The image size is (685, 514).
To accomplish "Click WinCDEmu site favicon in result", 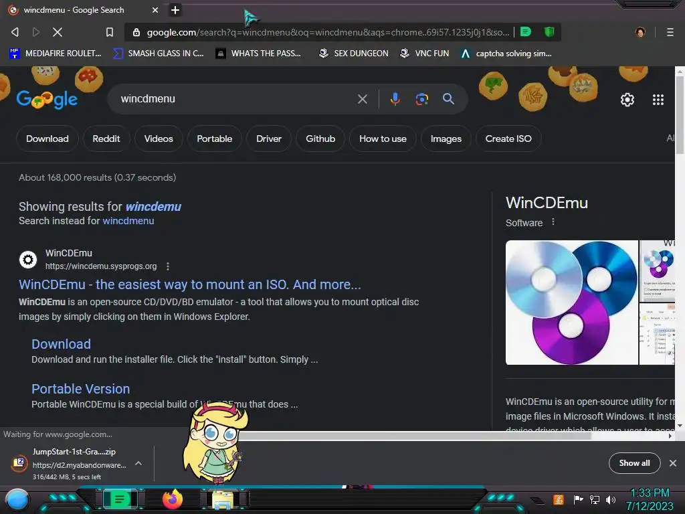I will tap(28, 260).
